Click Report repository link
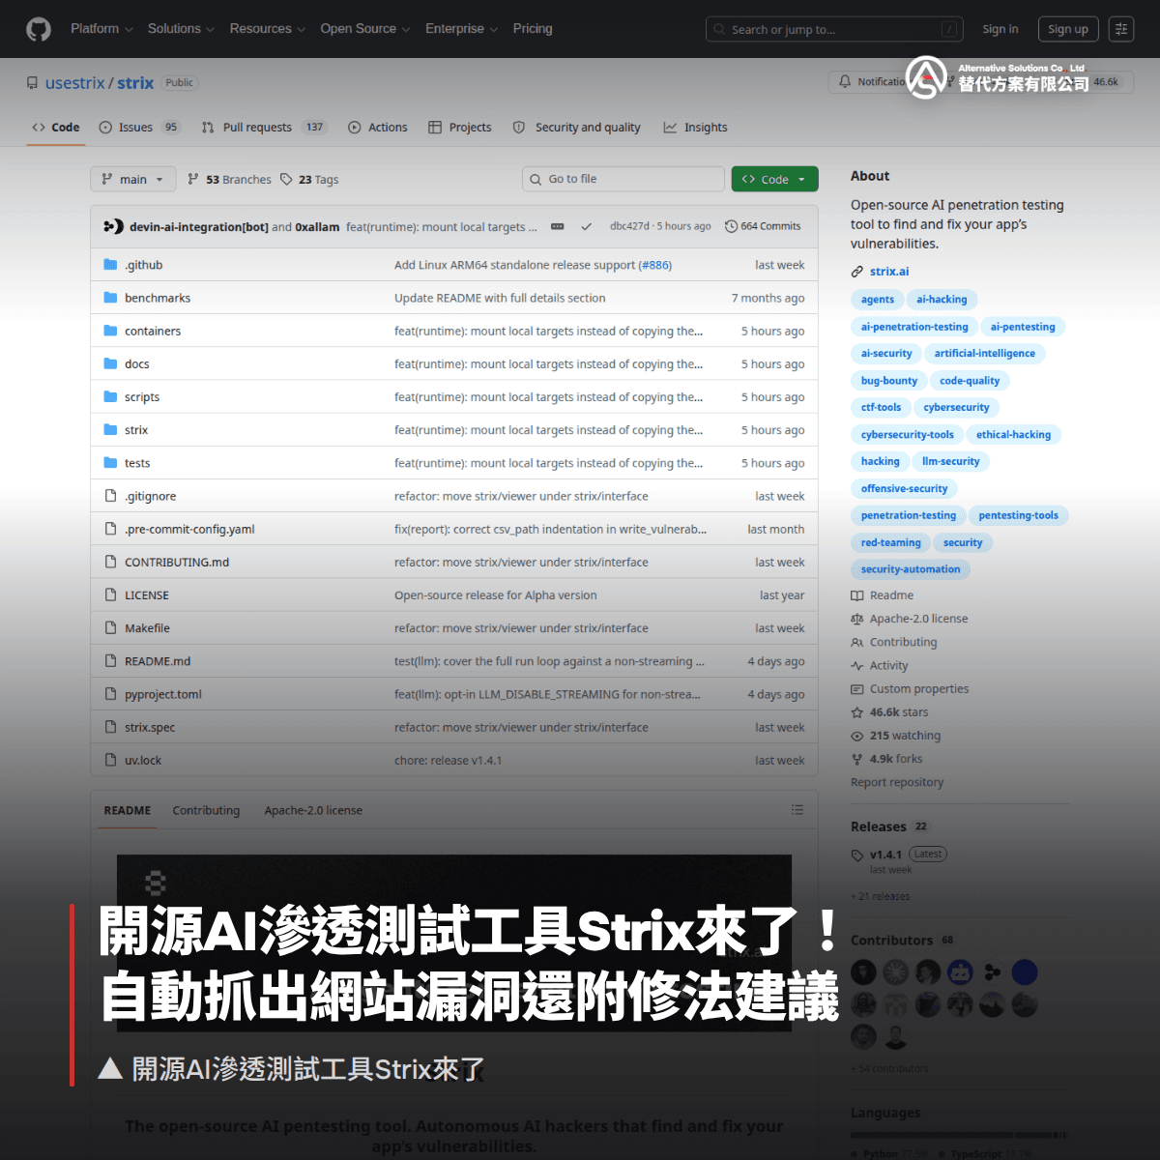 (897, 783)
